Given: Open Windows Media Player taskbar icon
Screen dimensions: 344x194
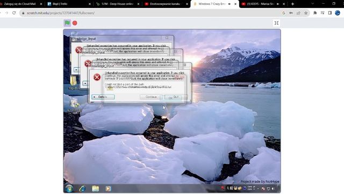Looking at the screenshot, I should pos(108,189).
